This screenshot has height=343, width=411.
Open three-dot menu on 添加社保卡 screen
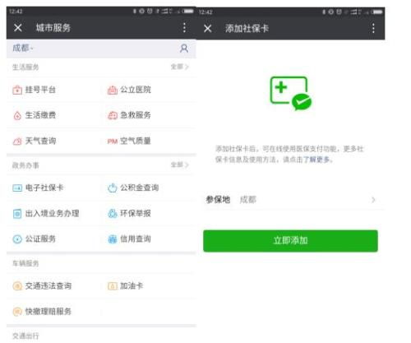(373, 28)
